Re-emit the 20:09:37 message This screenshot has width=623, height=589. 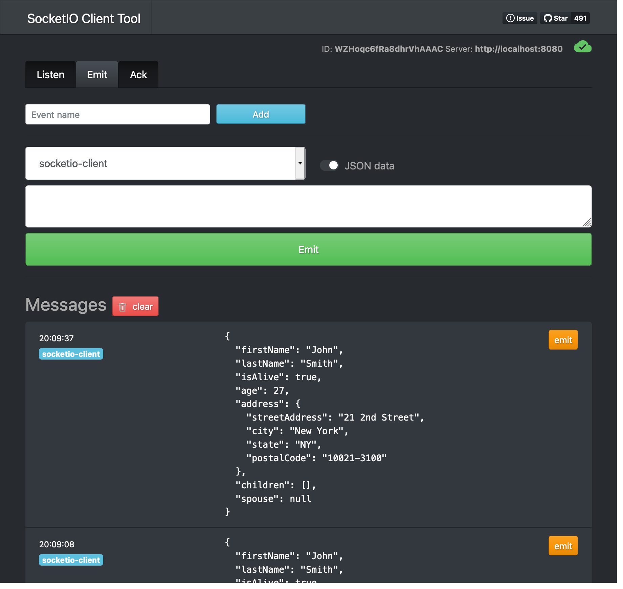point(563,340)
